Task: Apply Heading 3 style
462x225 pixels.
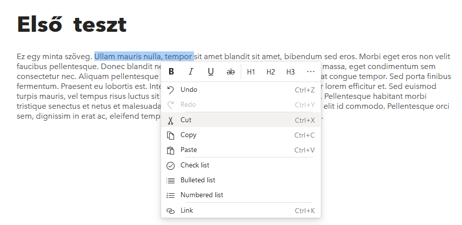Action: point(290,72)
